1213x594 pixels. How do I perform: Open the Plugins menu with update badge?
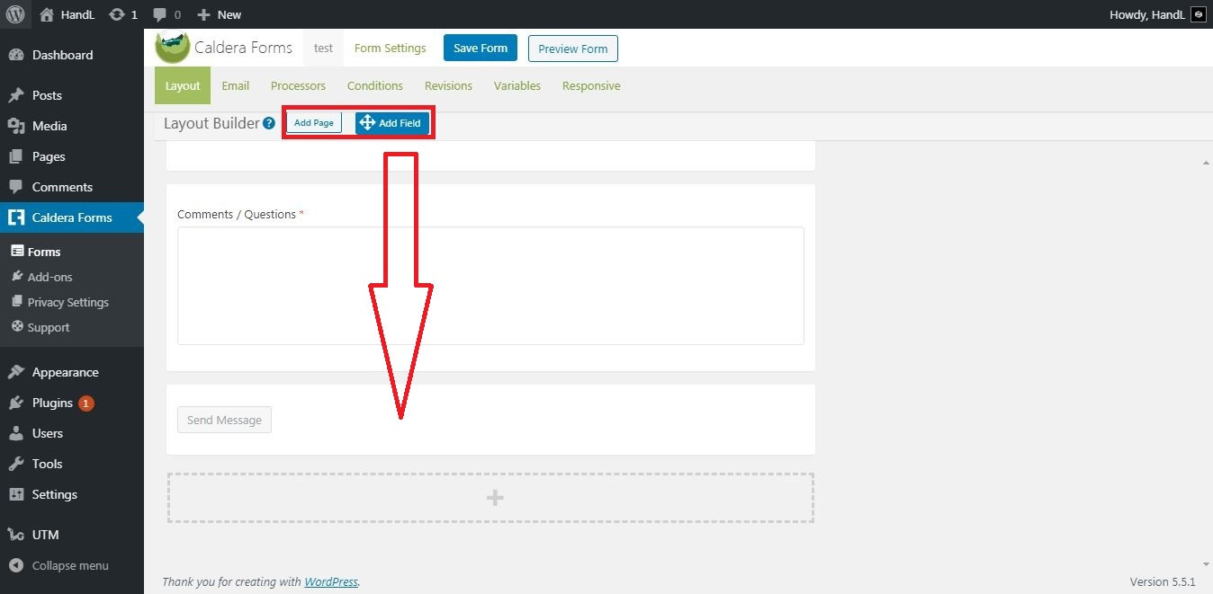[x=52, y=403]
